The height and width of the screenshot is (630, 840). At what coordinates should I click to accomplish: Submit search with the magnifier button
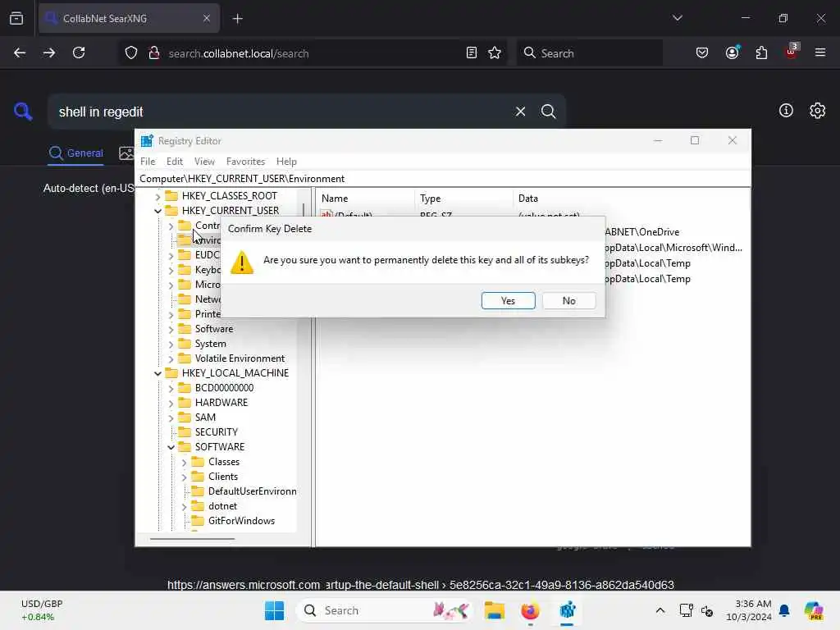coord(548,112)
